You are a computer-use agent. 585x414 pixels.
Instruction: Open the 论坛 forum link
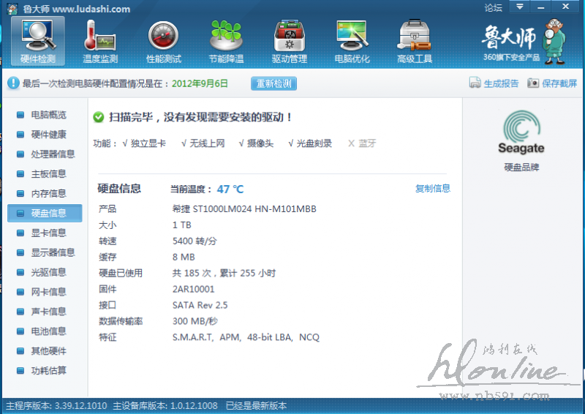[x=494, y=8]
